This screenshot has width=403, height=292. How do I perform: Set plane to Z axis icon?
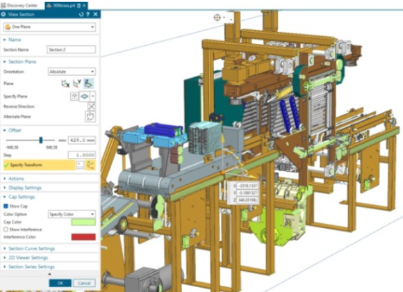88,83
